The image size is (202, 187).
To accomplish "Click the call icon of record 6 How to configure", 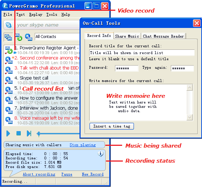I will click(x=9, y=100).
